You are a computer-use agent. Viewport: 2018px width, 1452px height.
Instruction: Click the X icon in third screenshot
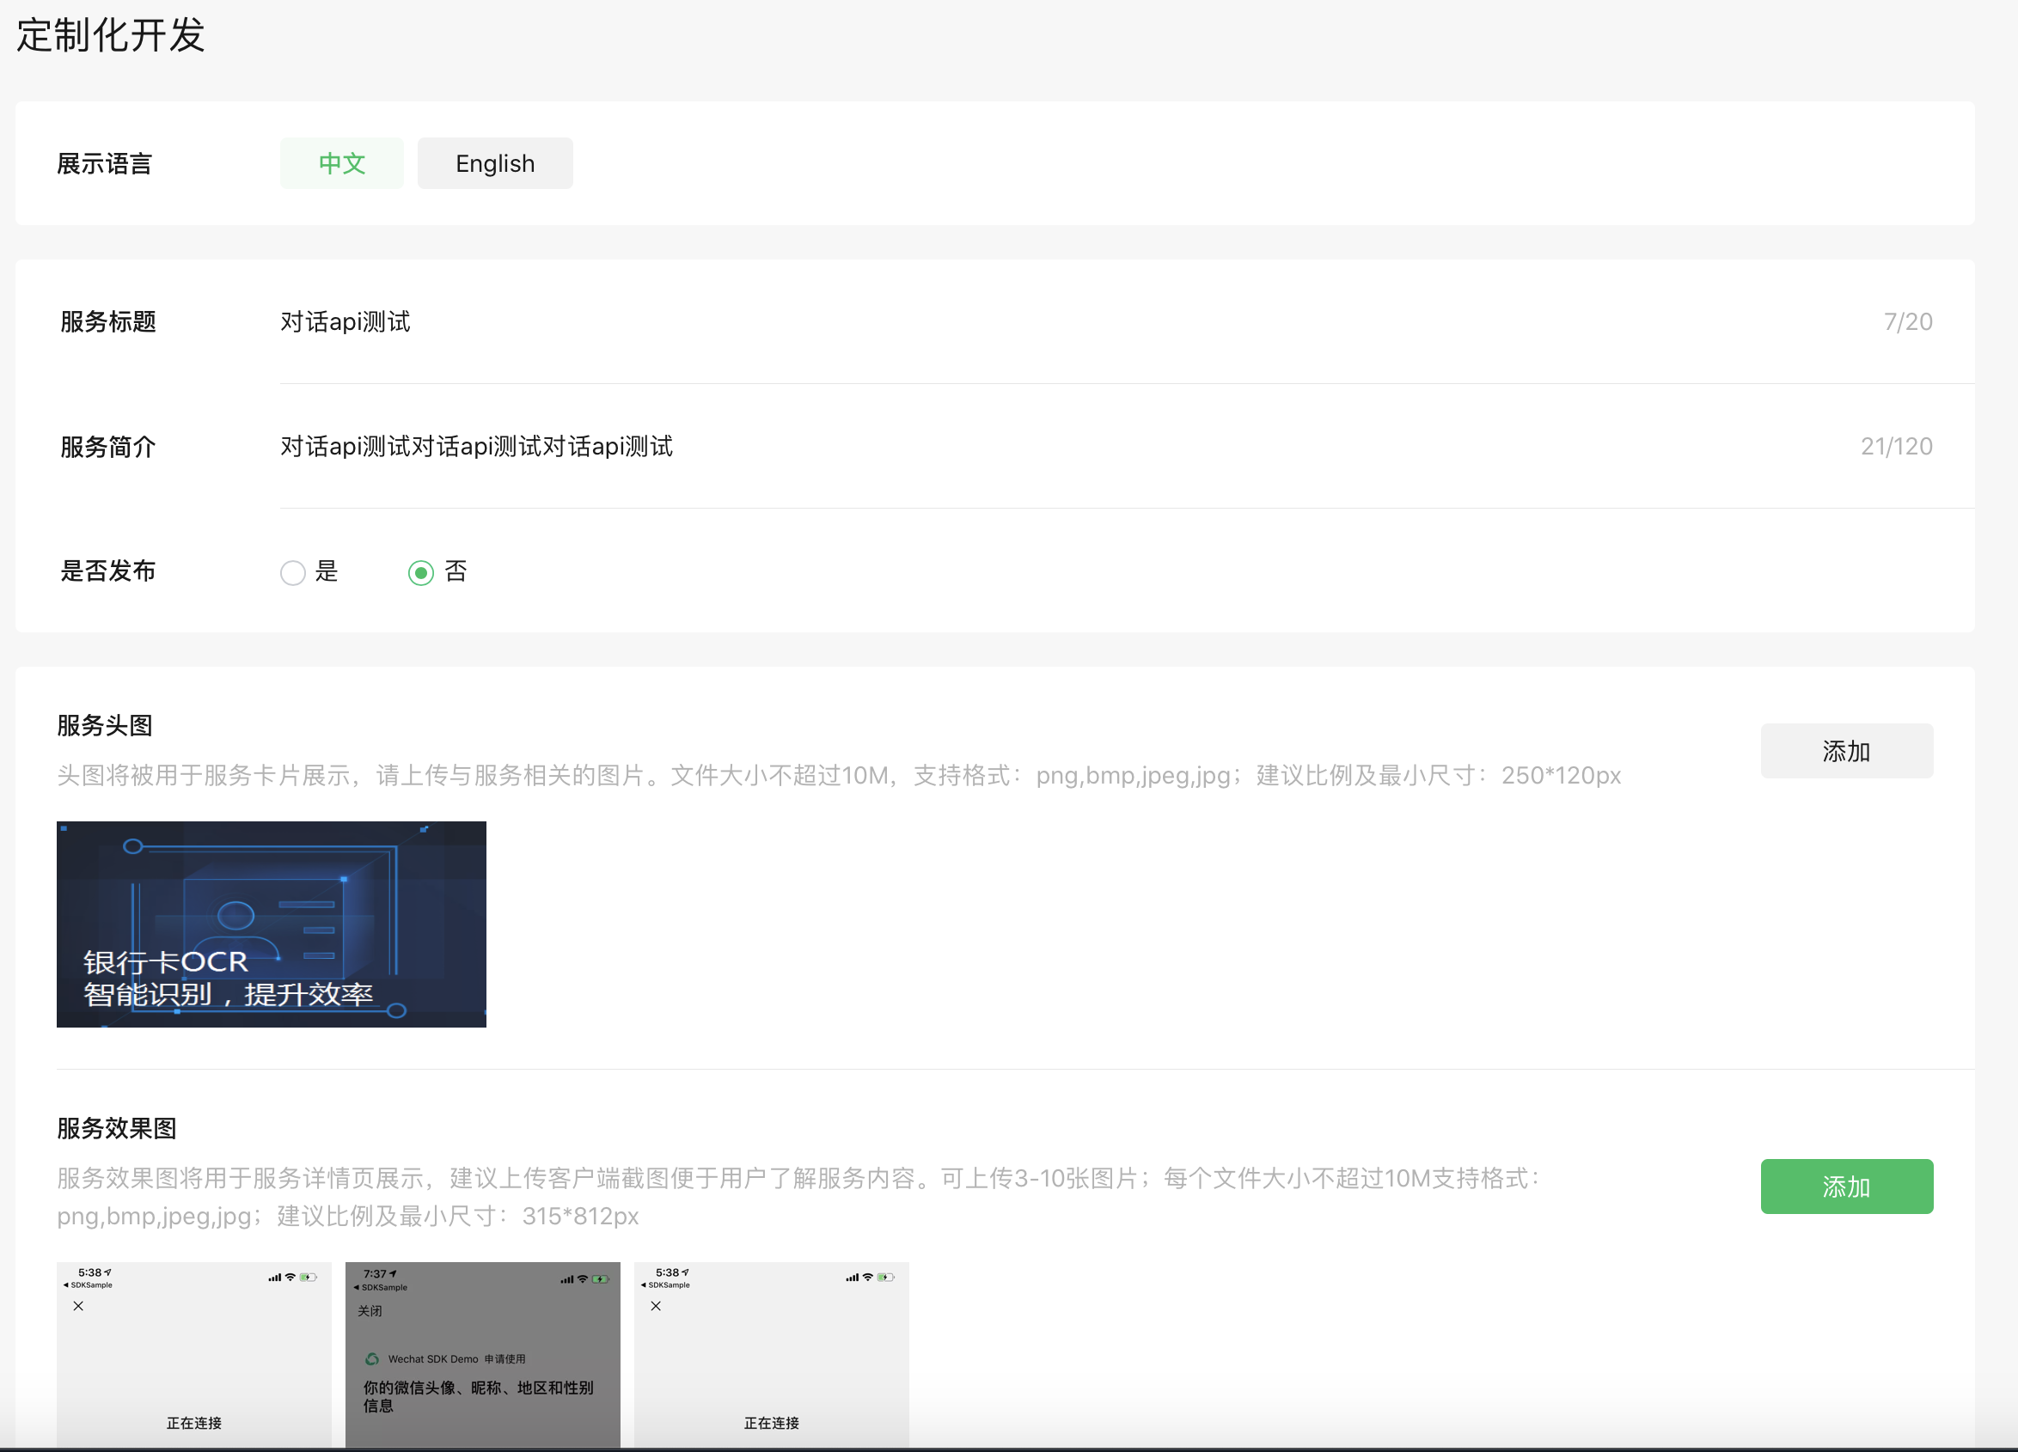point(656,1306)
